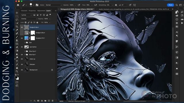Select the Clone Stamp tool
Viewport: 184px width, 103px height.
pyautogui.click(x=17, y=40)
